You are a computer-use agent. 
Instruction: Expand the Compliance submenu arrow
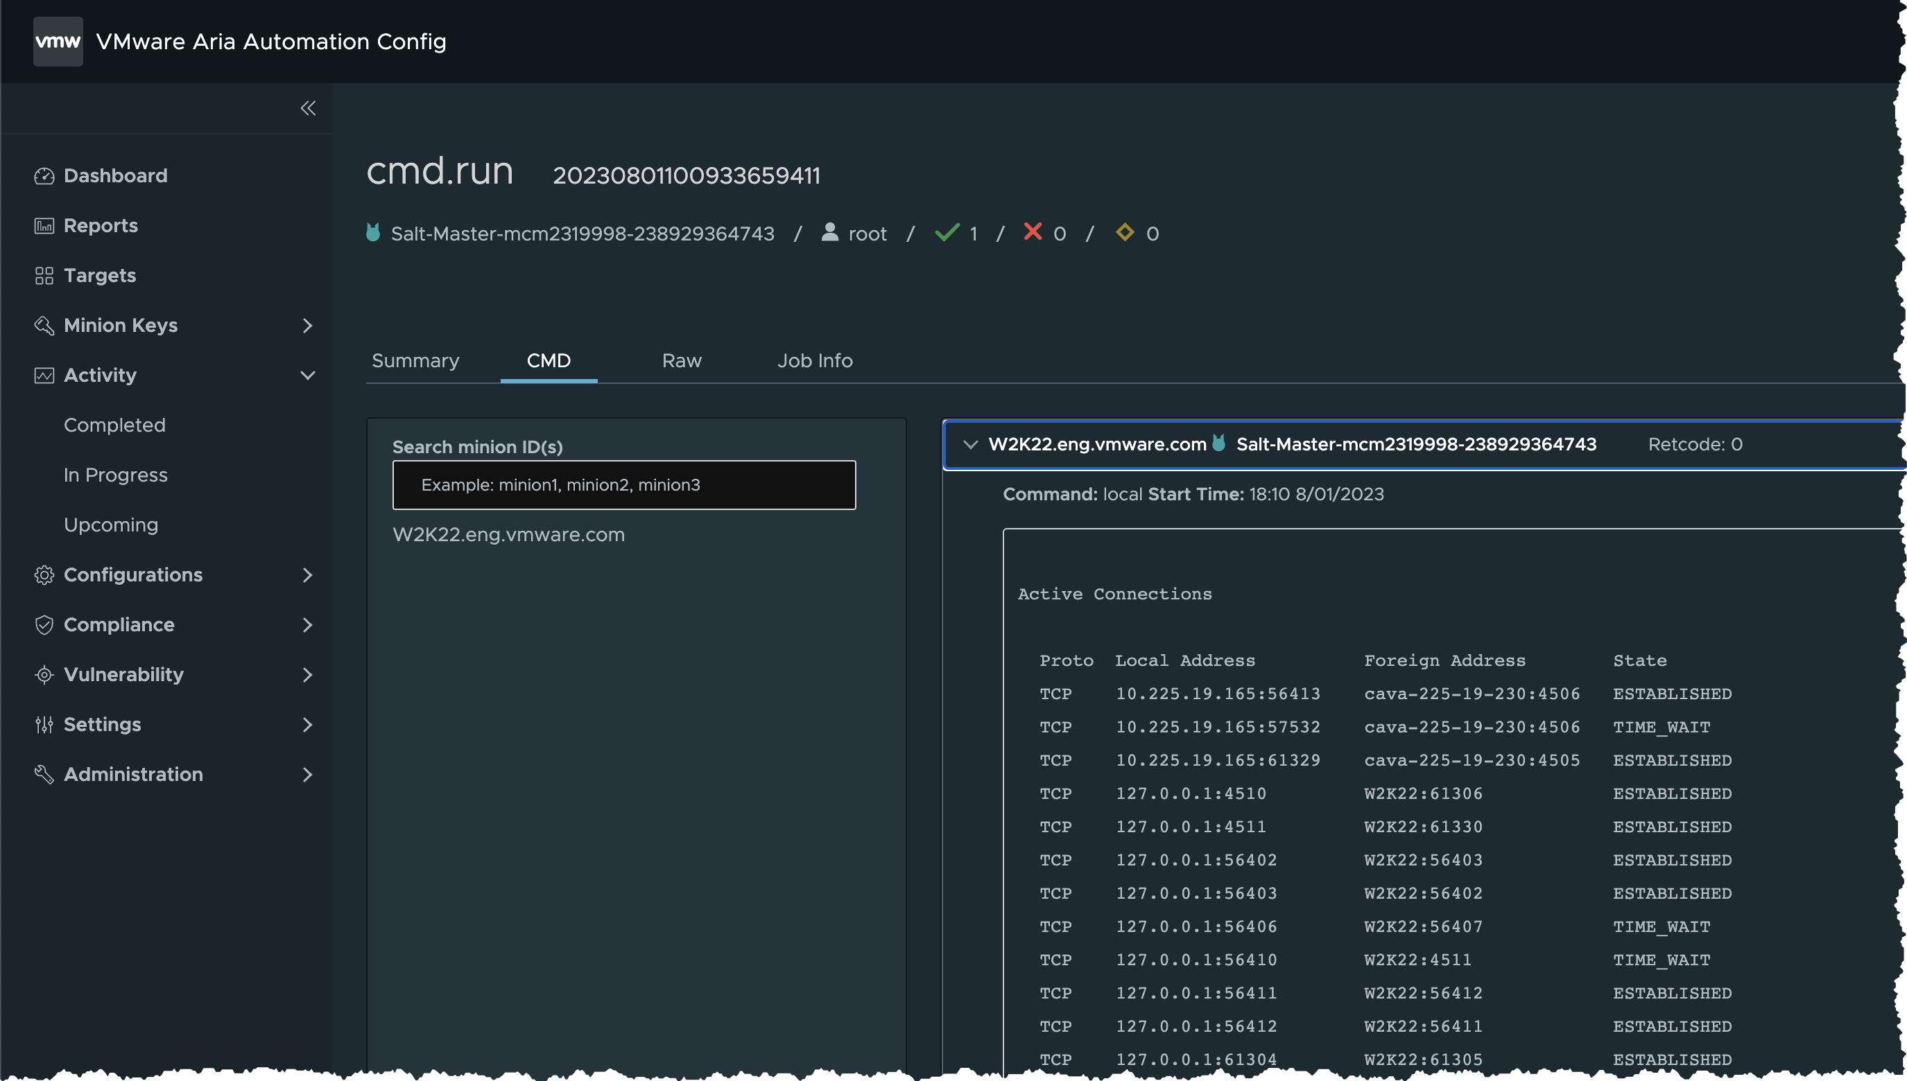coord(308,624)
